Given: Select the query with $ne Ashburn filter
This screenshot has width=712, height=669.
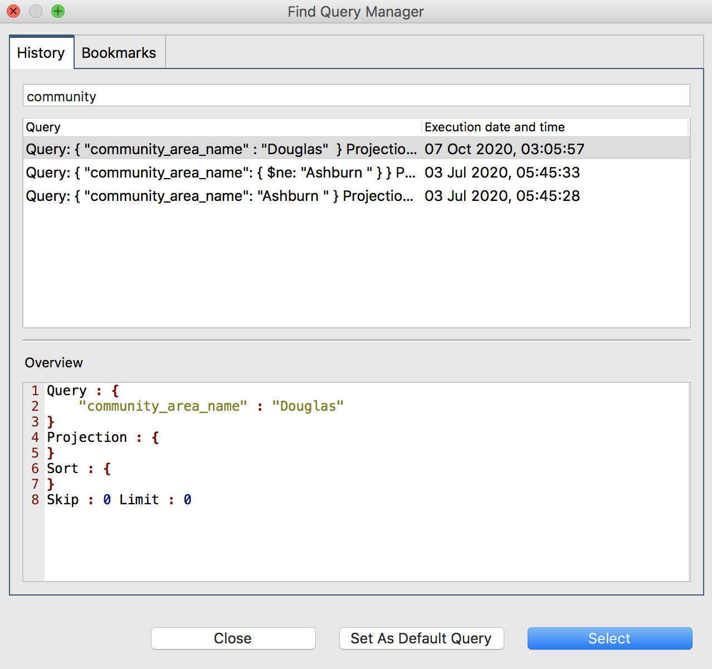Looking at the screenshot, I should (221, 173).
